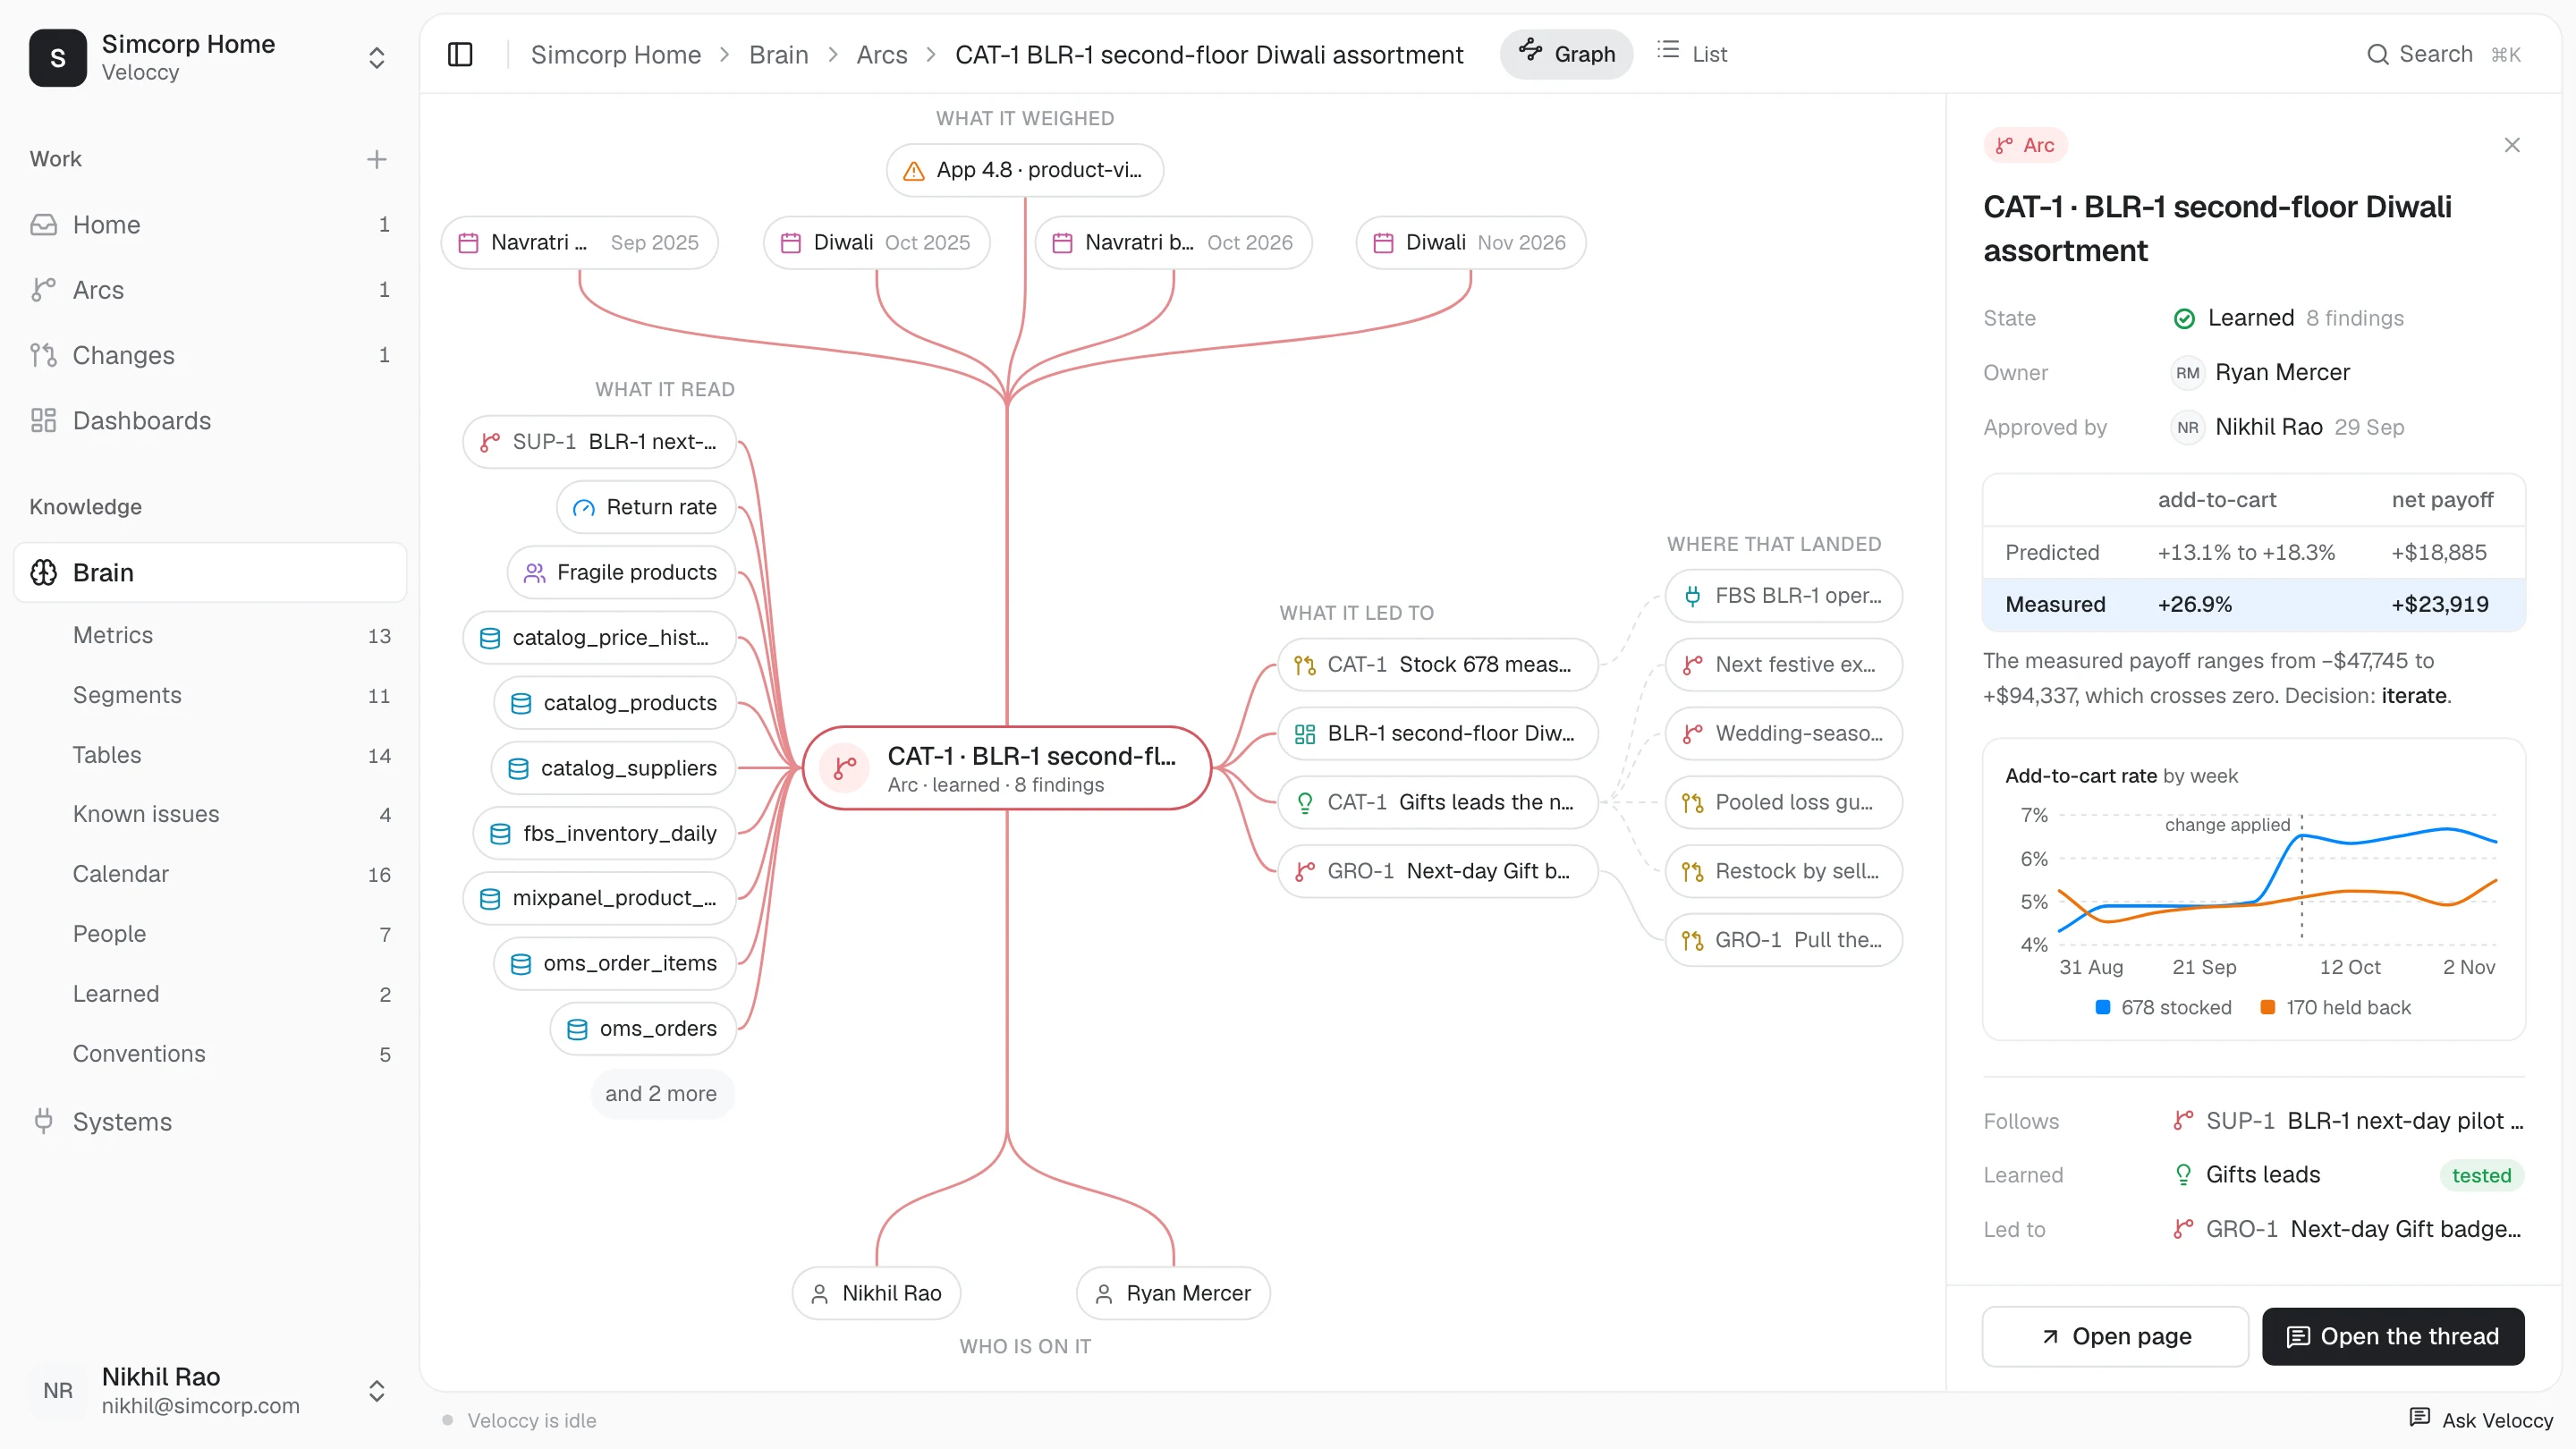Click the warning icon on App 4.8 node
The image size is (2576, 1449).
pyautogui.click(x=913, y=170)
